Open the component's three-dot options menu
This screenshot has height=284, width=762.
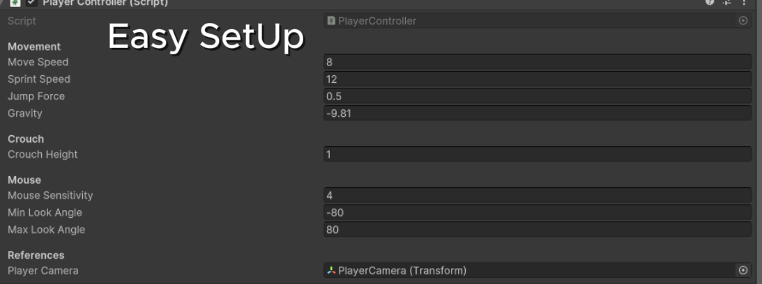pos(744,3)
